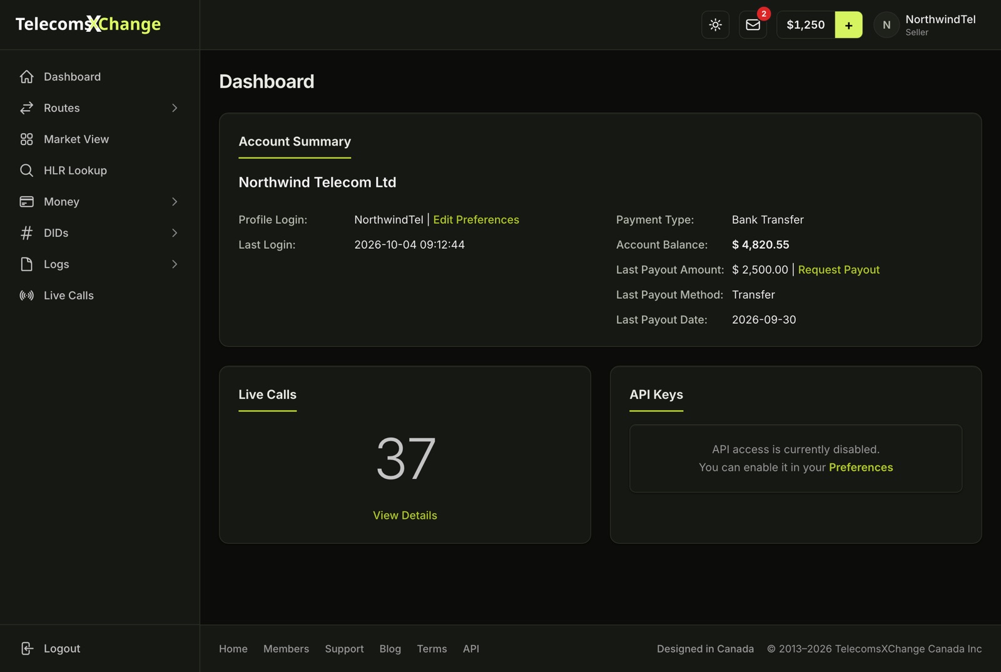The image size is (1001, 672).
Task: Click the Money card icon
Action: (26, 202)
